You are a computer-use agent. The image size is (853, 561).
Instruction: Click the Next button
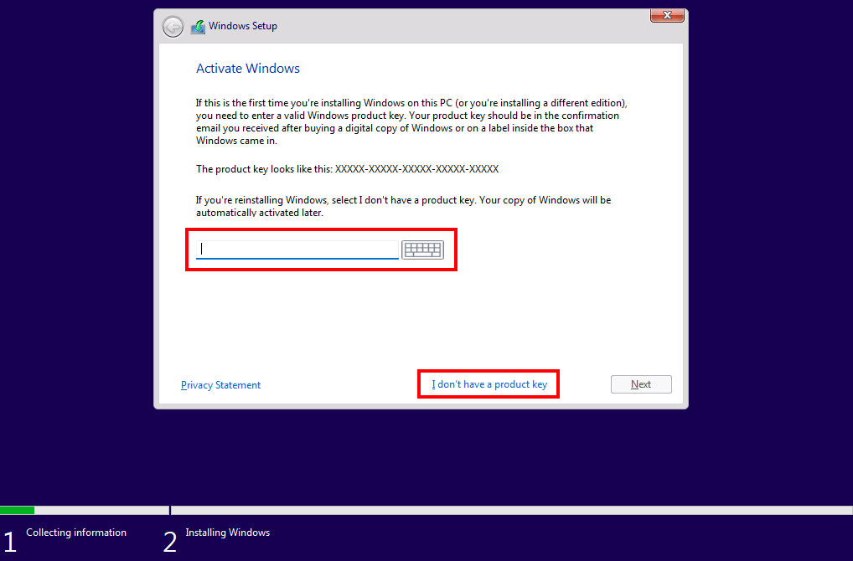[x=641, y=384]
